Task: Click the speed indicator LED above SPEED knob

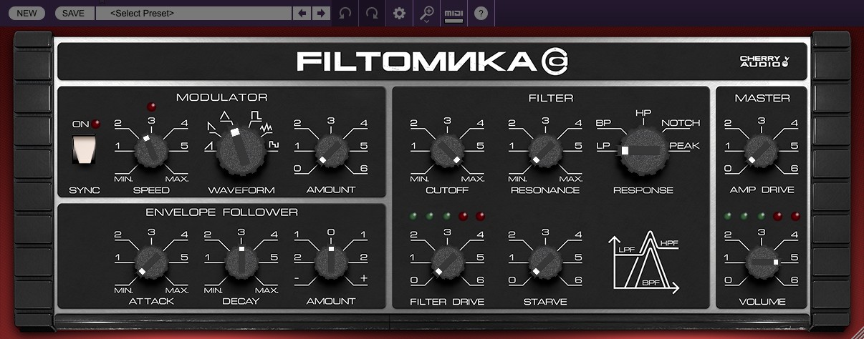Action: pyautogui.click(x=151, y=106)
